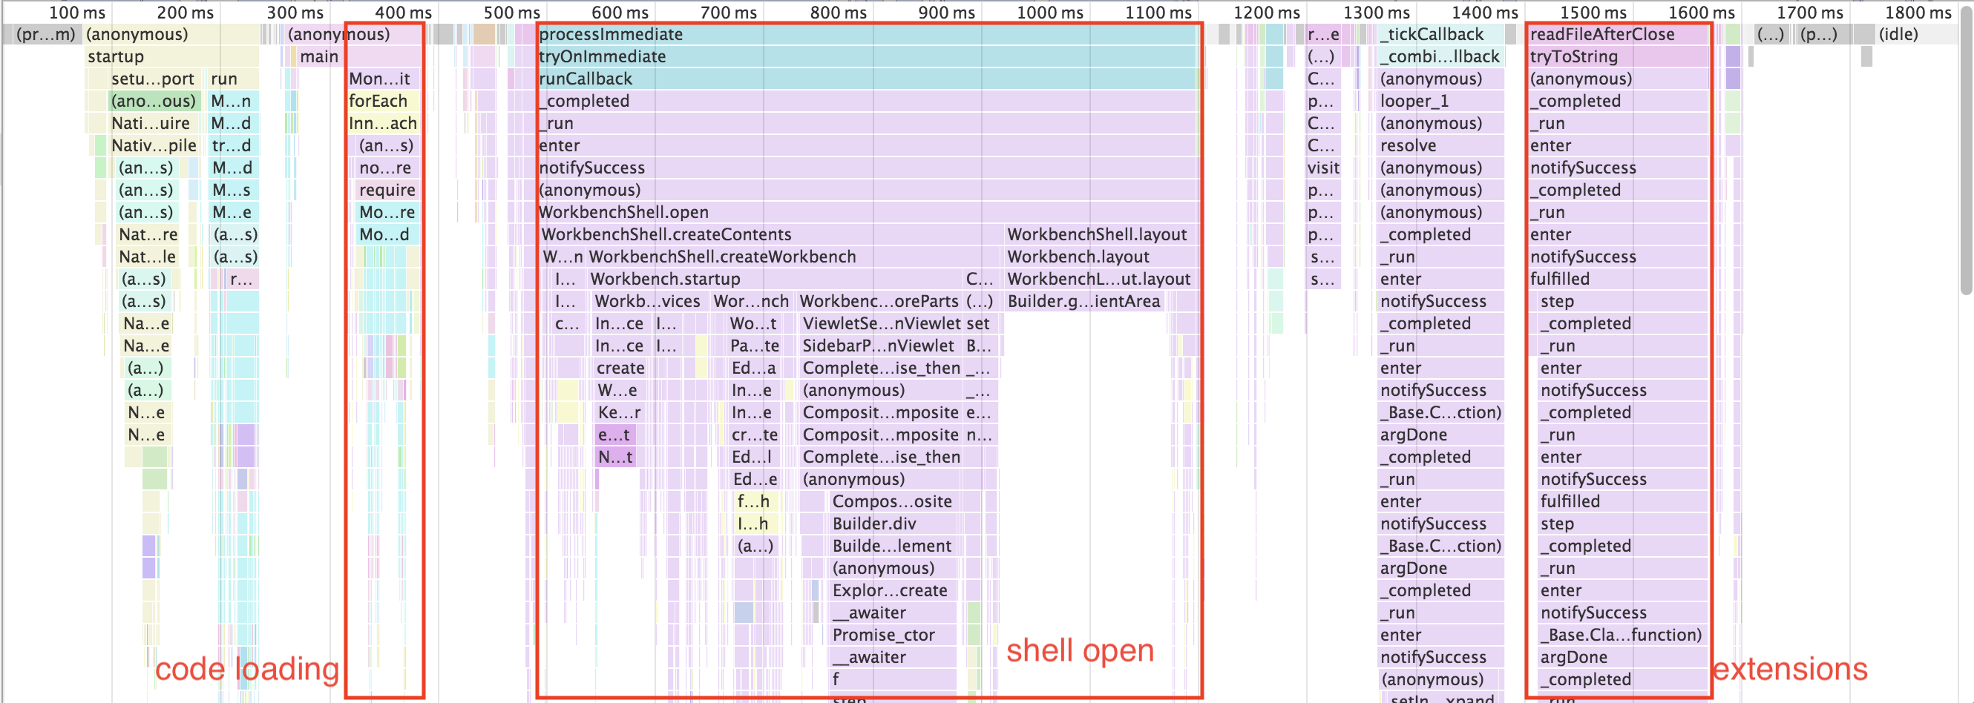The width and height of the screenshot is (1974, 703).
Task: Click the tryToString frame
Action: (x=1619, y=56)
